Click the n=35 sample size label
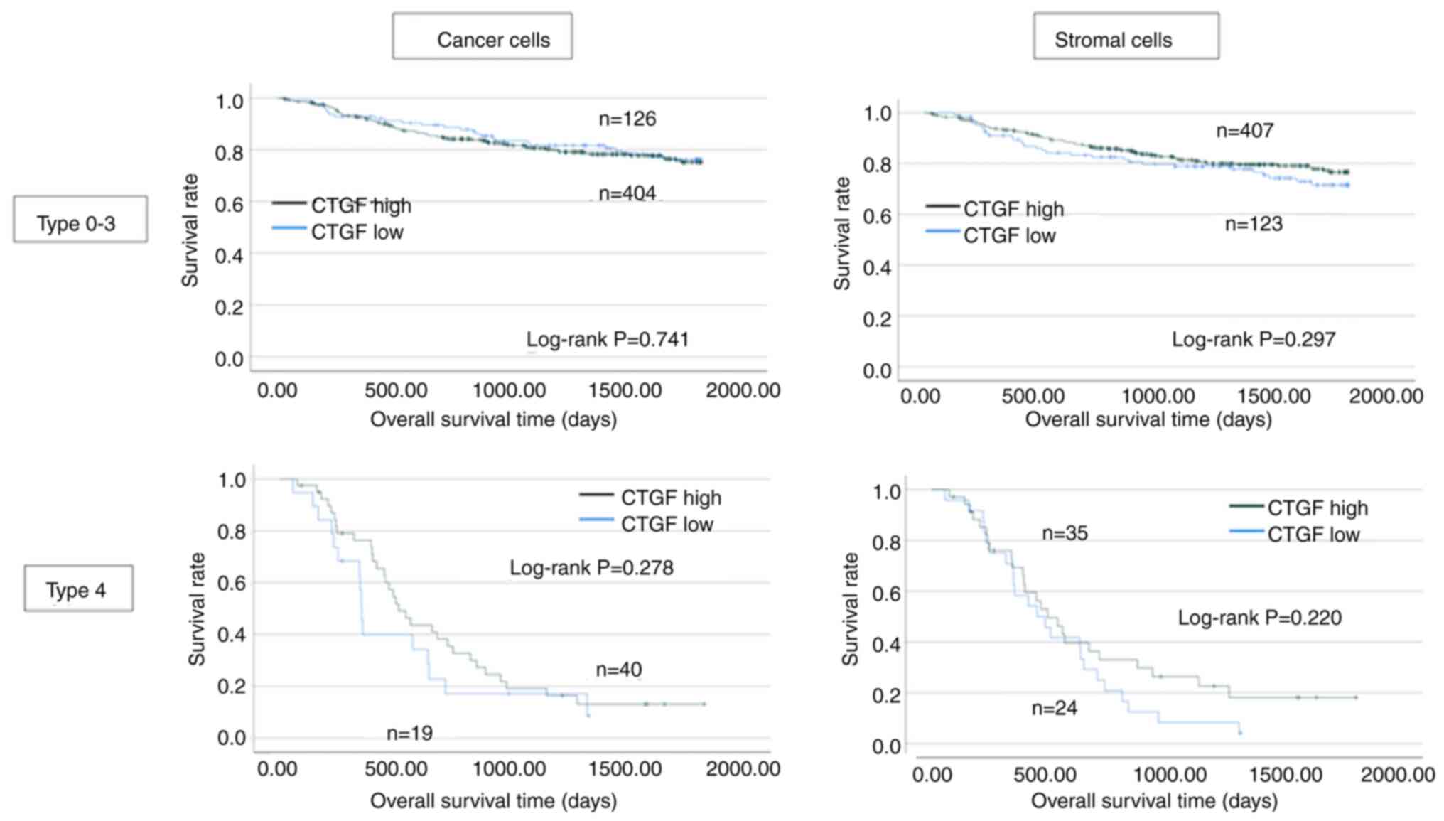Viewport: 1444px width, 821px height. click(1065, 533)
